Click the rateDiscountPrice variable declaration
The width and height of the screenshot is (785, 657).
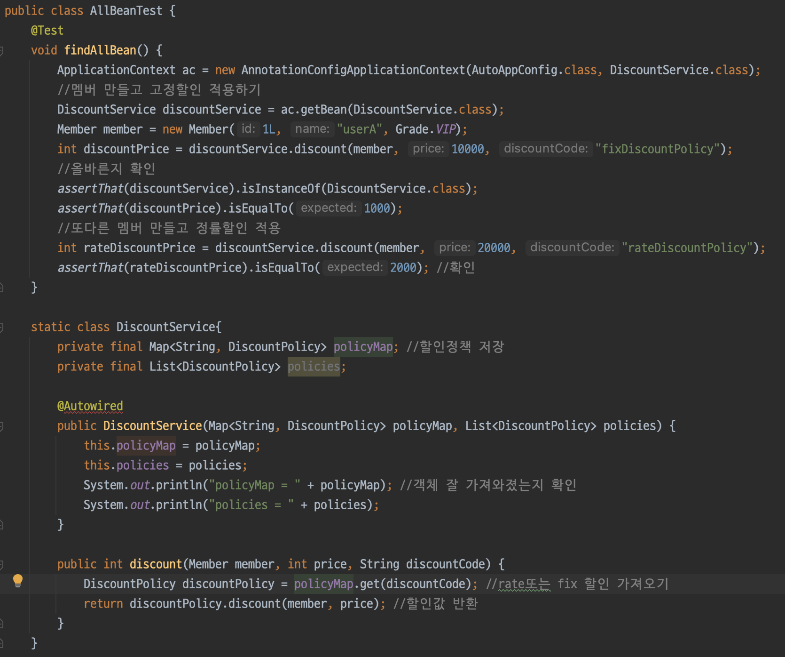140,248
